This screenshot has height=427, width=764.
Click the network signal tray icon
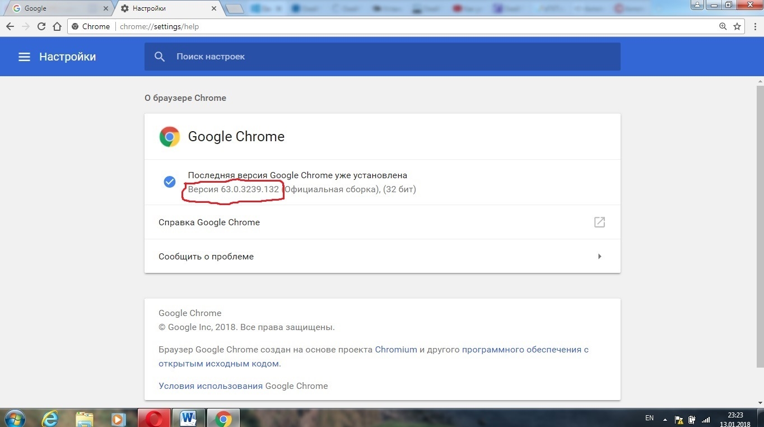(706, 419)
